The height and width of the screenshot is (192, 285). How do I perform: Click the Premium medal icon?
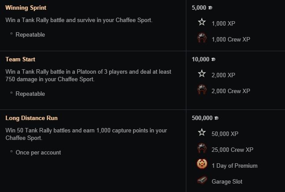(x=202, y=165)
